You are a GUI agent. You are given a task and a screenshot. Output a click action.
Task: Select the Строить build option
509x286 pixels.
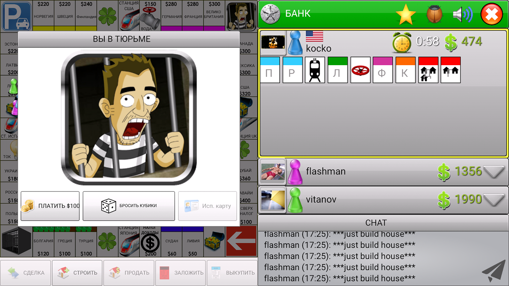(77, 273)
